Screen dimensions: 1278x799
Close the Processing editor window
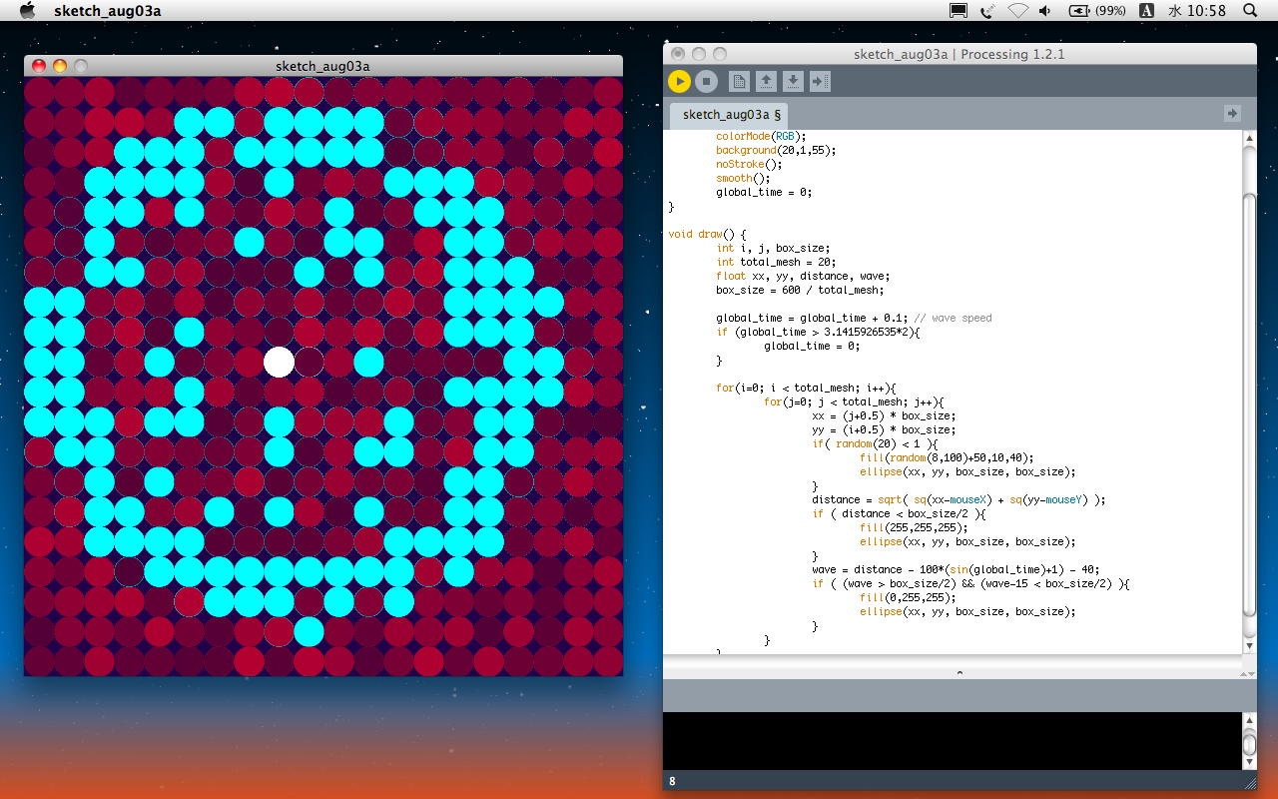[678, 54]
